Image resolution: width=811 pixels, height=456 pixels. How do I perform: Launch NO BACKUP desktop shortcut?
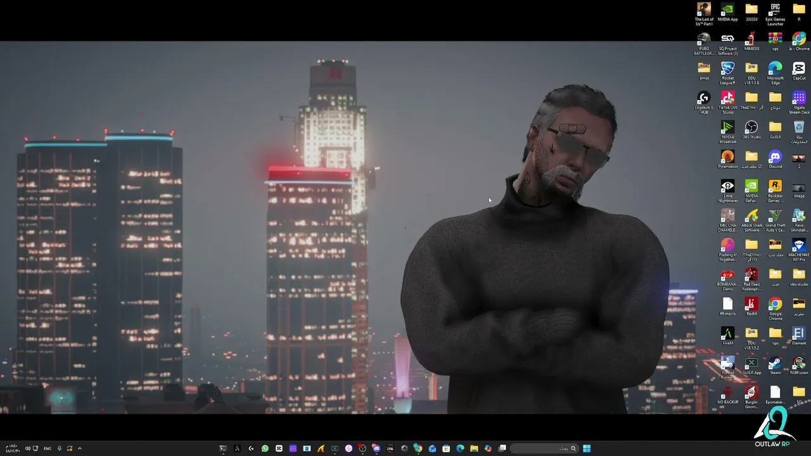pos(727,394)
